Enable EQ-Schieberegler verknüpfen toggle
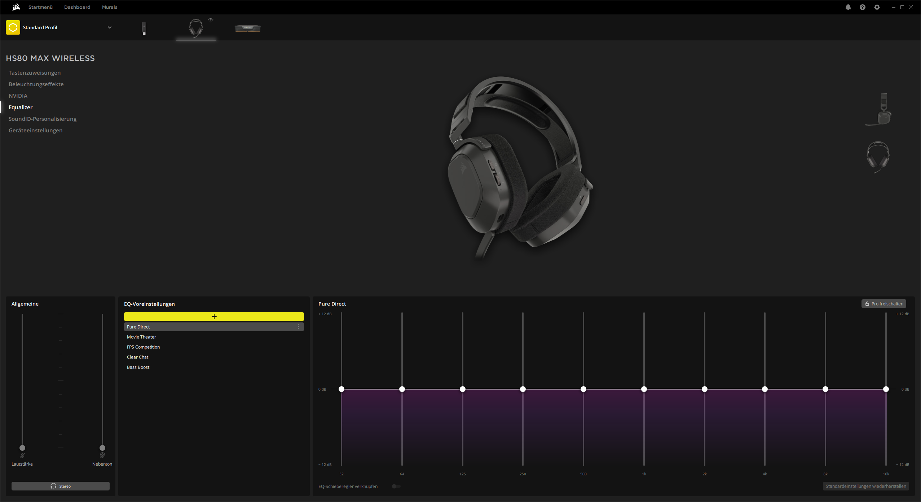 396,486
